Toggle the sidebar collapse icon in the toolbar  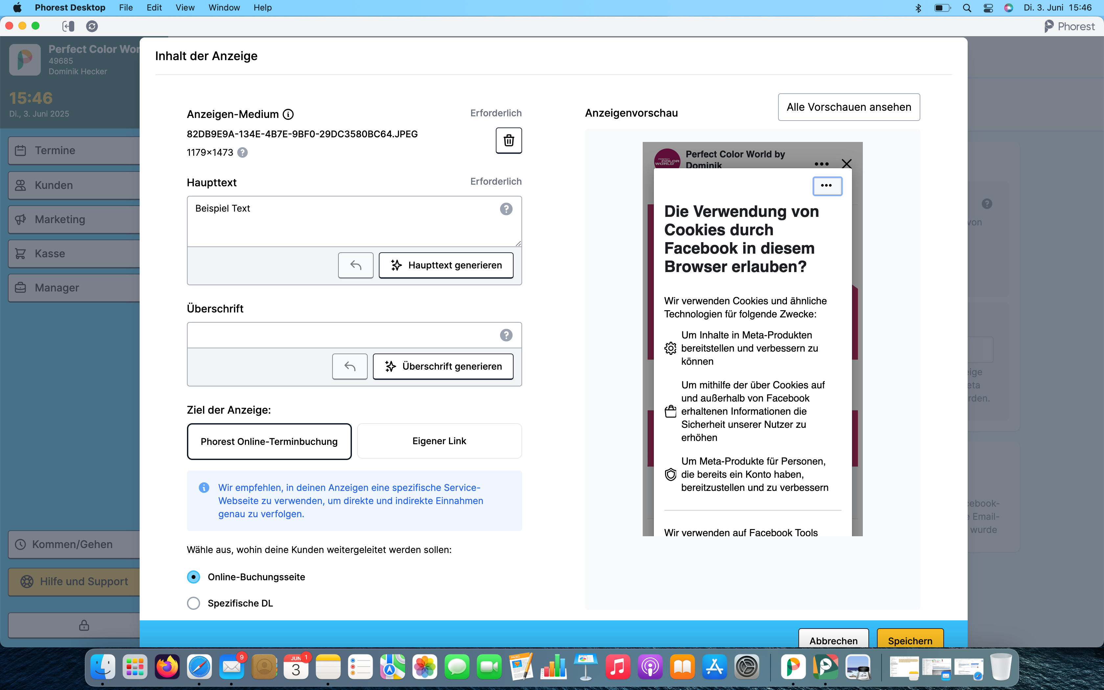pyautogui.click(x=68, y=26)
